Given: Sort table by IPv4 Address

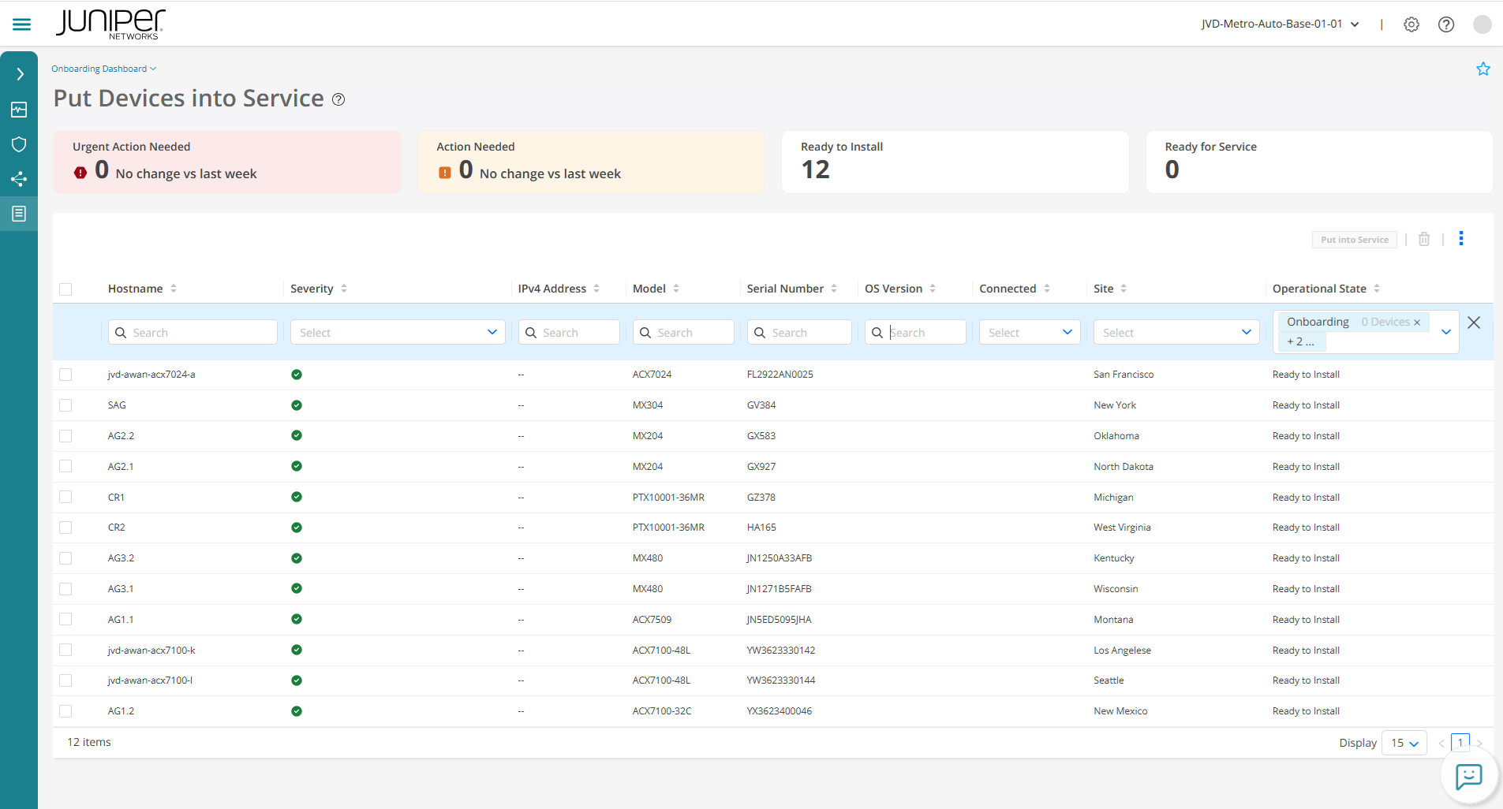Looking at the screenshot, I should point(596,289).
